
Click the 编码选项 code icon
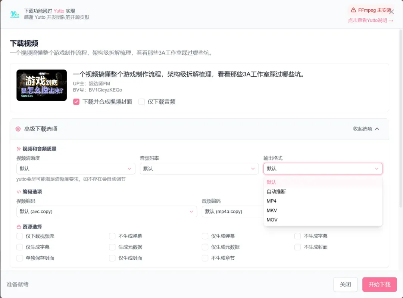(19, 192)
